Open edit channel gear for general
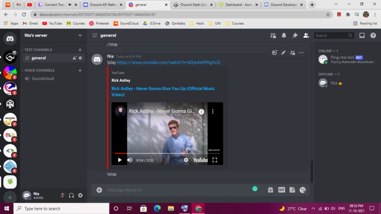381x214 pixels. pyautogui.click(x=80, y=58)
